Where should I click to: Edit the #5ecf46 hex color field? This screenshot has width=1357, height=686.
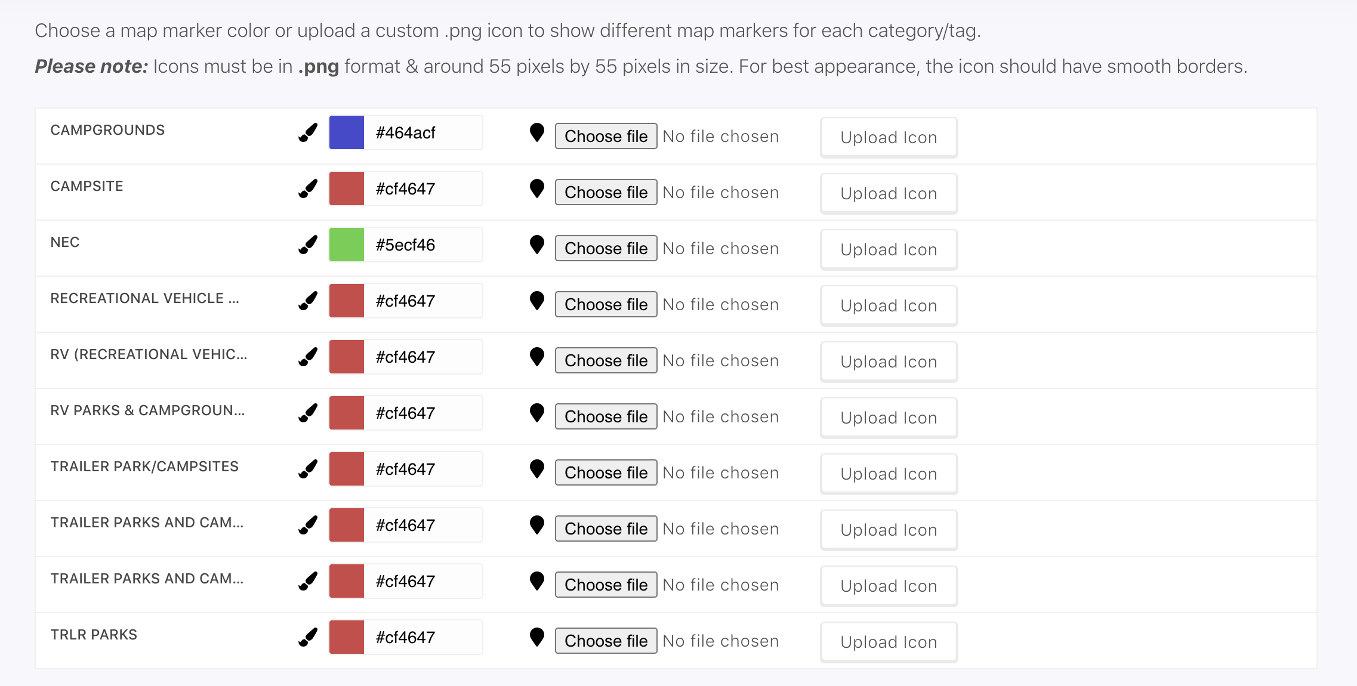[x=423, y=245]
